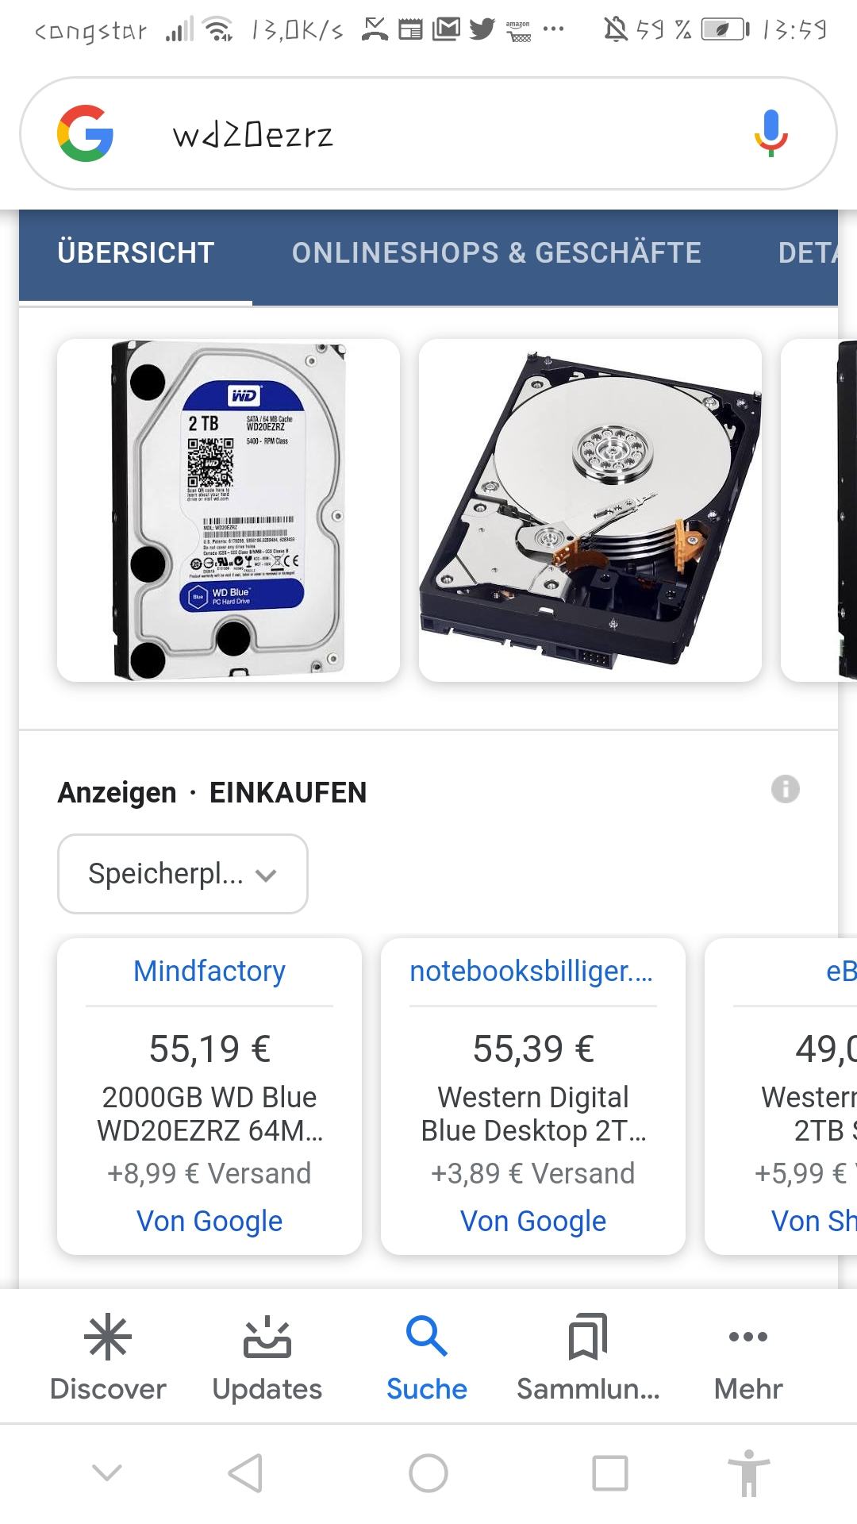Expand the Speicherplatz filter dropdown
Screen dimensions: 857x1524
click(x=183, y=874)
